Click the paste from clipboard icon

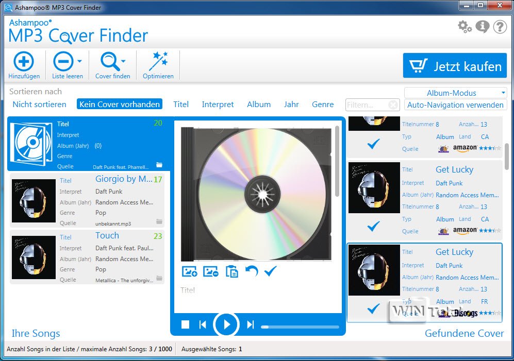(x=232, y=271)
